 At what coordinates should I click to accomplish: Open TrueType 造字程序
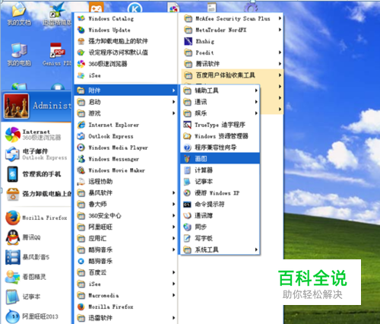coord(220,125)
